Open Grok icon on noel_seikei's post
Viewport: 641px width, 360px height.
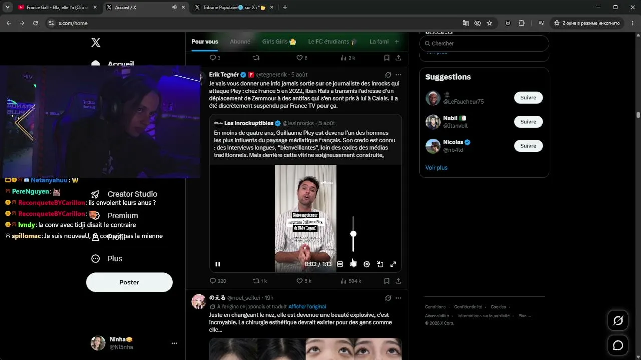388,298
